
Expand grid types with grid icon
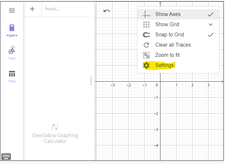pyautogui.click(x=146, y=25)
